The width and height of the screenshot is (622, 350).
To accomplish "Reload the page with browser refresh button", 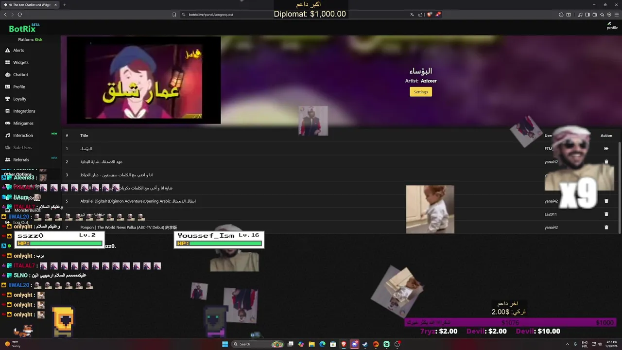I will (20, 15).
